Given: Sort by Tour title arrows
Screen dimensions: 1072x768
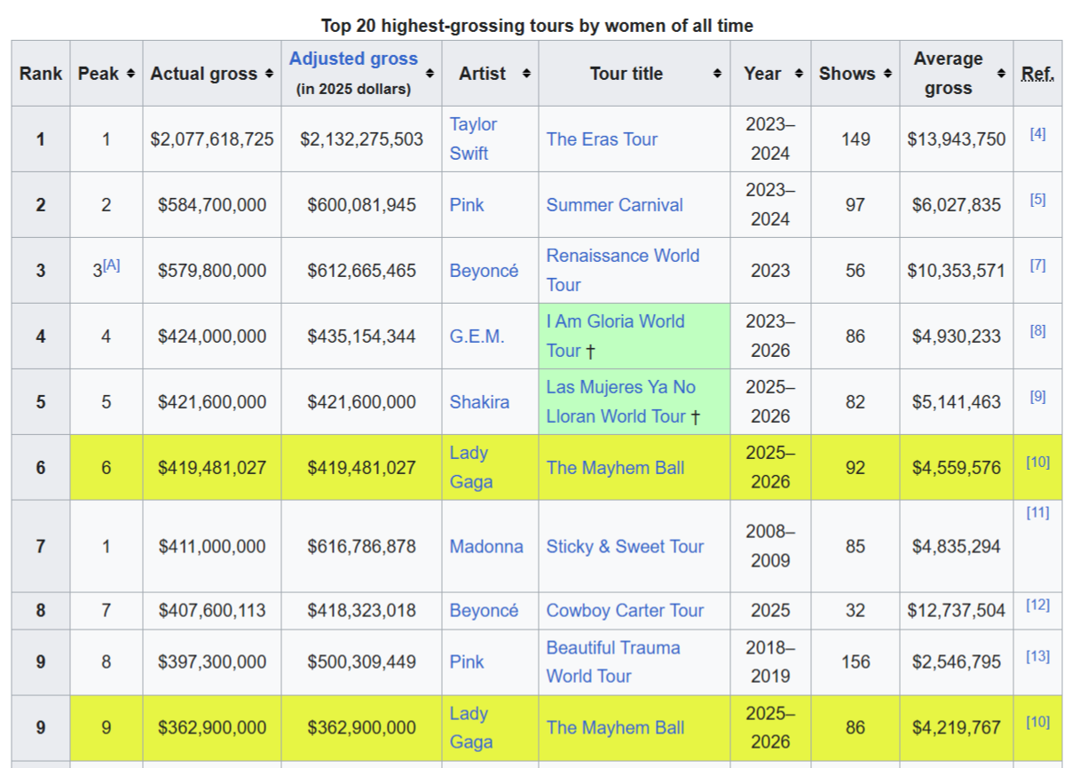Looking at the screenshot, I should 717,74.
